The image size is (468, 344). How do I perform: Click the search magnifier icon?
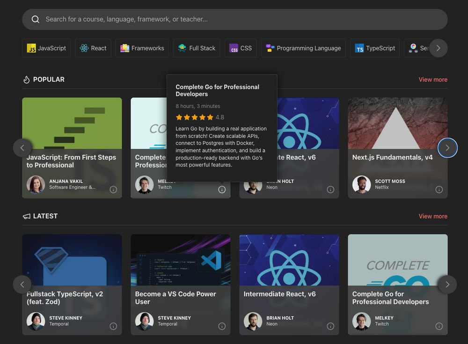pos(35,19)
